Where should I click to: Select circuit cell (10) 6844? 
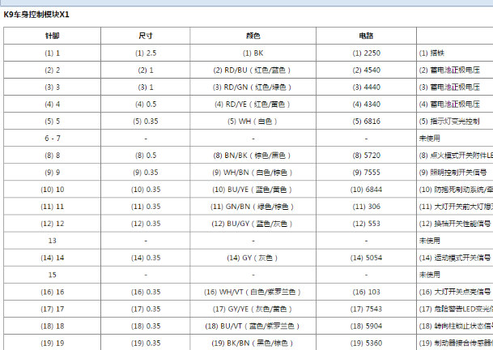point(366,190)
